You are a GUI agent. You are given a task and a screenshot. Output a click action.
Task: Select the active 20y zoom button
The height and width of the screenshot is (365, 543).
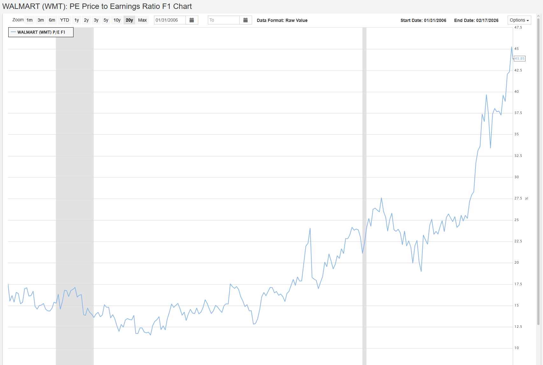pyautogui.click(x=129, y=20)
